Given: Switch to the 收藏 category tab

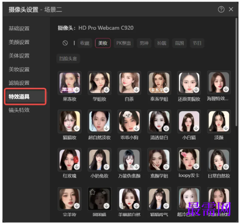Looking at the screenshot, I should (x=85, y=43).
